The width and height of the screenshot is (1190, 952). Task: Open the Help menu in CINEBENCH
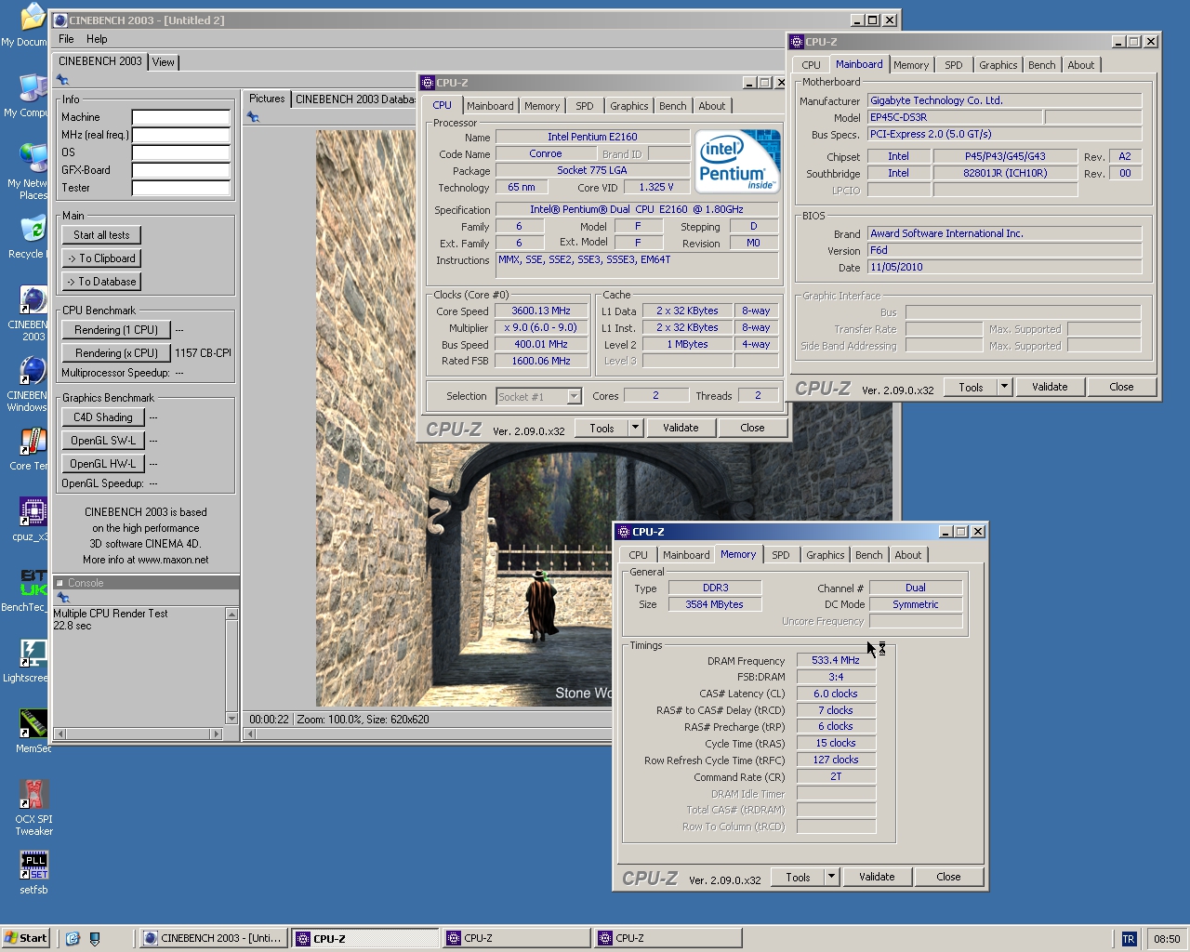tap(97, 39)
